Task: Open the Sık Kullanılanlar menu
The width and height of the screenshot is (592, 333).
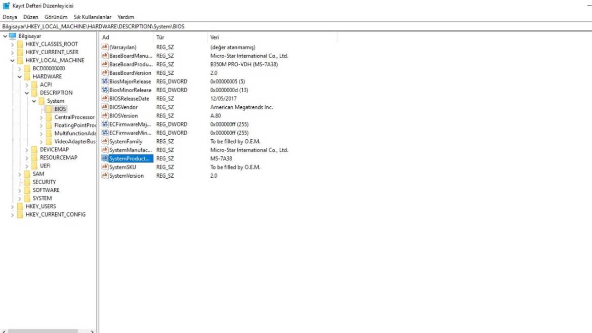Action: [93, 17]
